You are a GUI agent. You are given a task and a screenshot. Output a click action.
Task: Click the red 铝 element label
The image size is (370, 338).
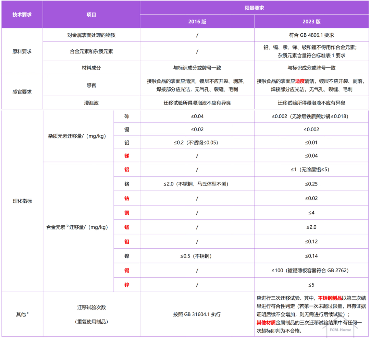[127, 169]
